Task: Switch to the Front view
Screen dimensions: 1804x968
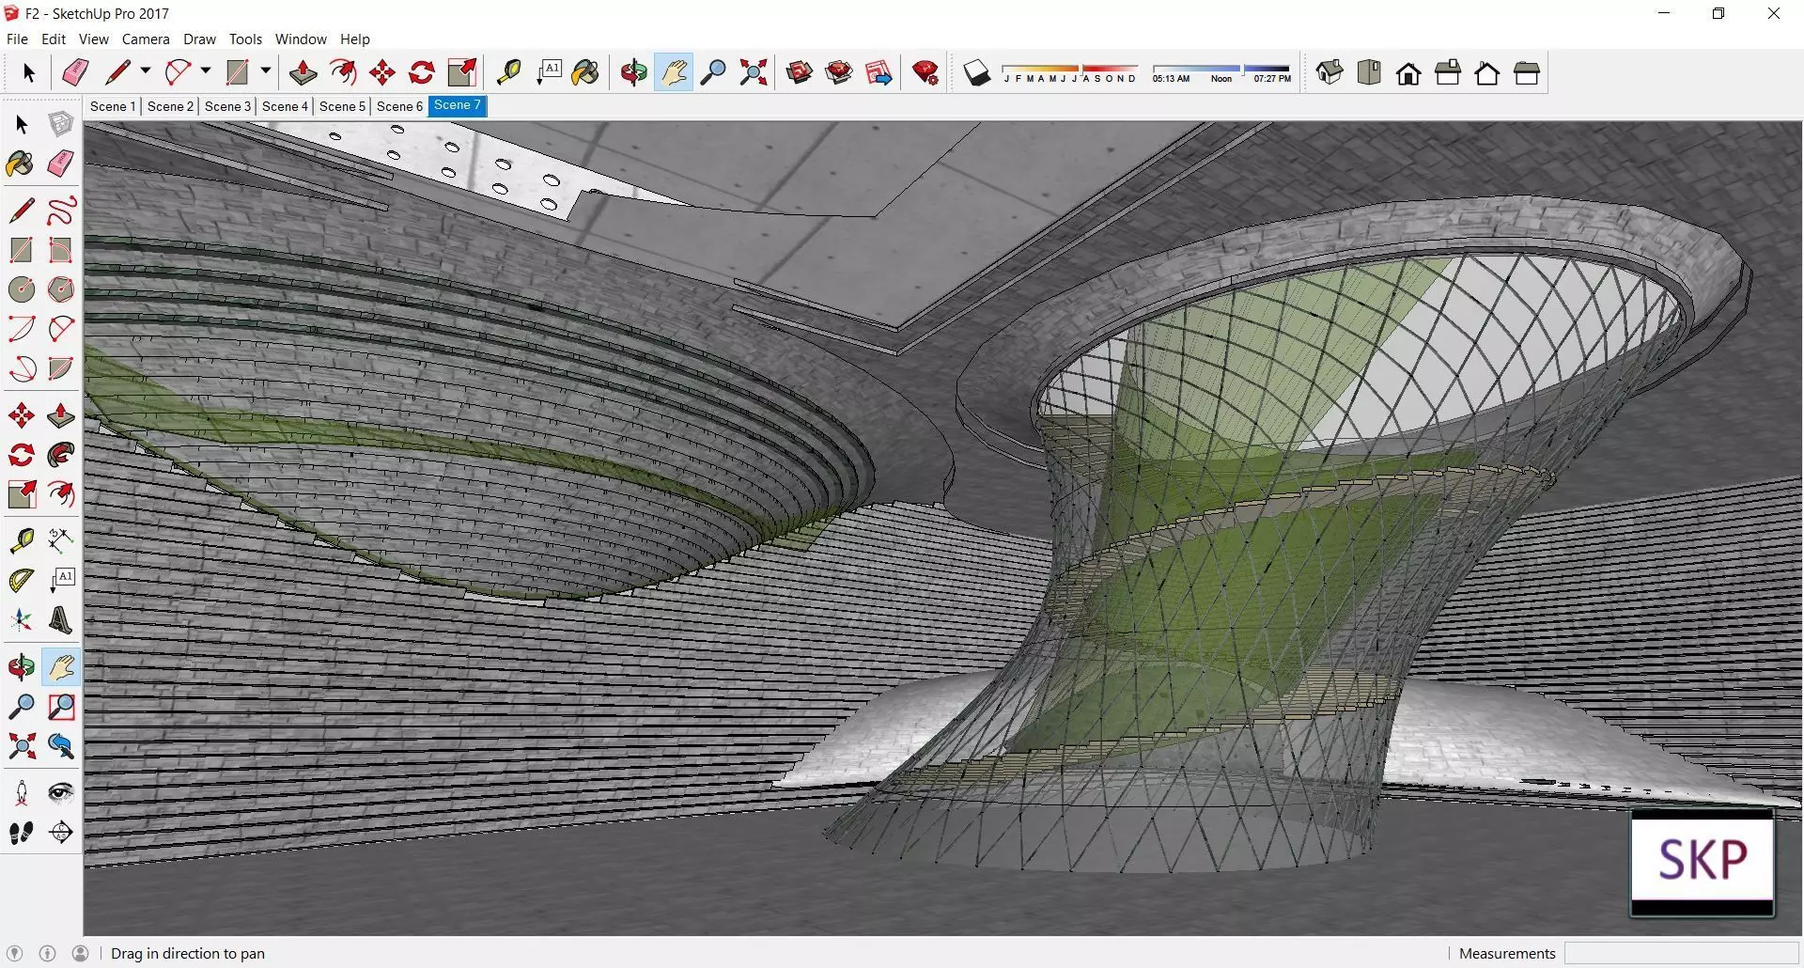Action: 1408,72
